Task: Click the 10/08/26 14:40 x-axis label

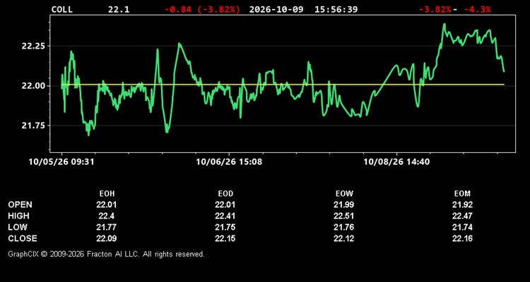Action: tap(396, 162)
